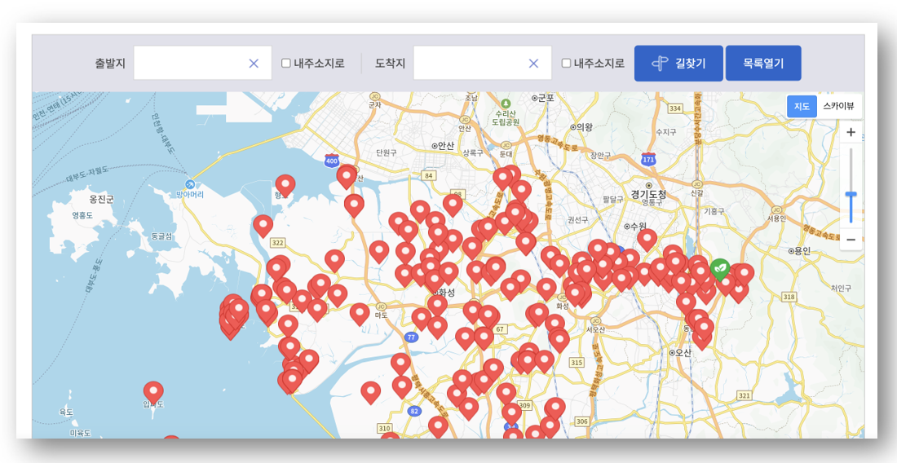Click the 의왕 city label
Screen dimensions: 897x463
(x=585, y=127)
